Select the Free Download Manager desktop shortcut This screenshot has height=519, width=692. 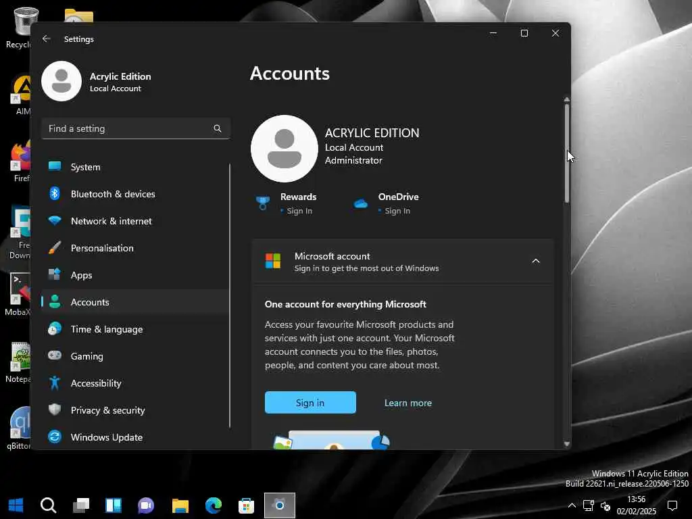pos(20,232)
